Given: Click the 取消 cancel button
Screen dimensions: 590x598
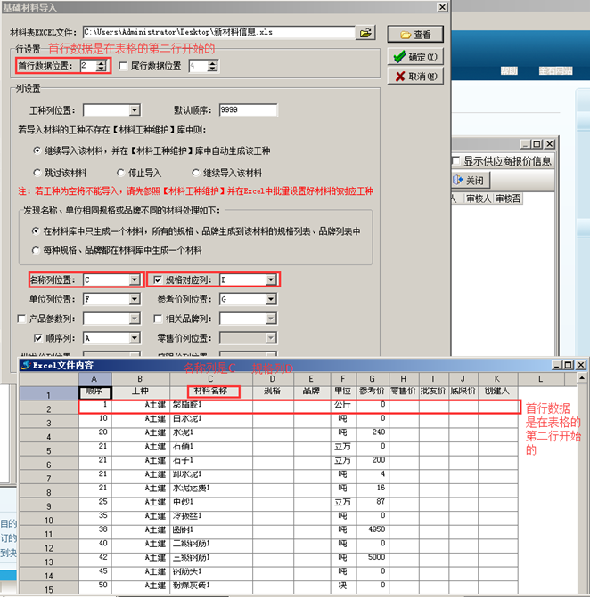Looking at the screenshot, I should 415,77.
